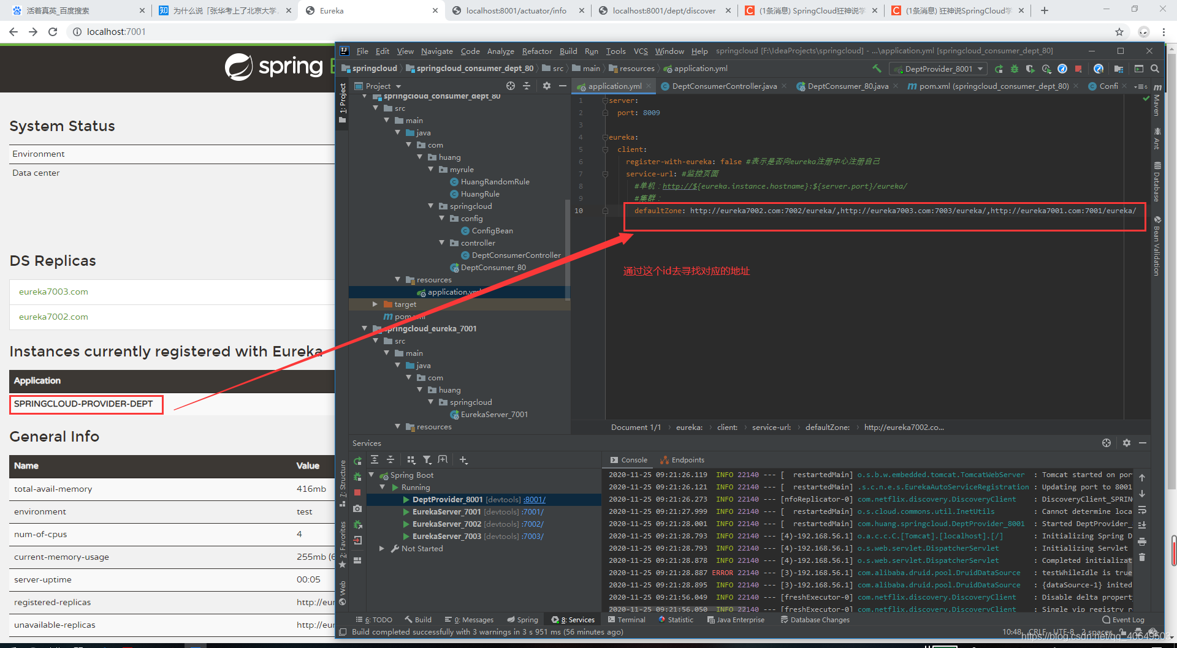This screenshot has height=648, width=1177.
Task: Open the Filter funnel icon in Services toolbar
Action: coord(427,459)
